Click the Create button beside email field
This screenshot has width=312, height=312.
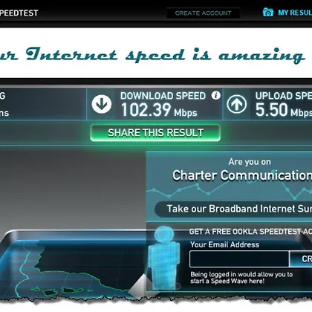[301, 259]
